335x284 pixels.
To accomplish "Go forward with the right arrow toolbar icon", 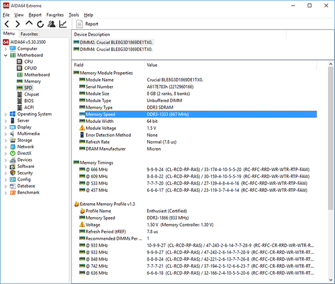I will pos(18,24).
